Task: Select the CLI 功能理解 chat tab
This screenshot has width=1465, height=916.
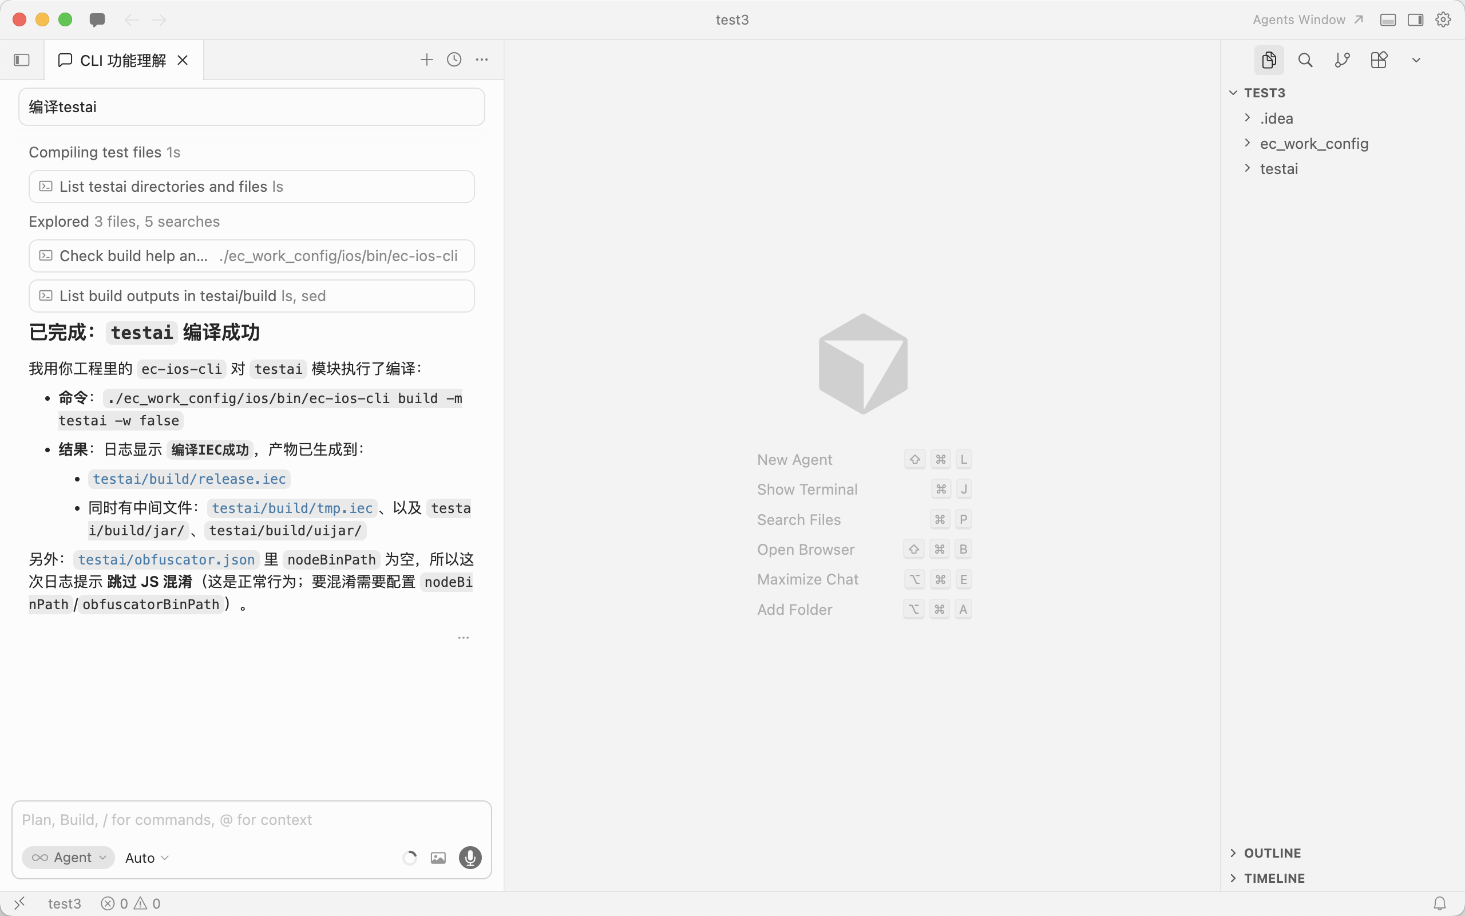Action: point(123,61)
